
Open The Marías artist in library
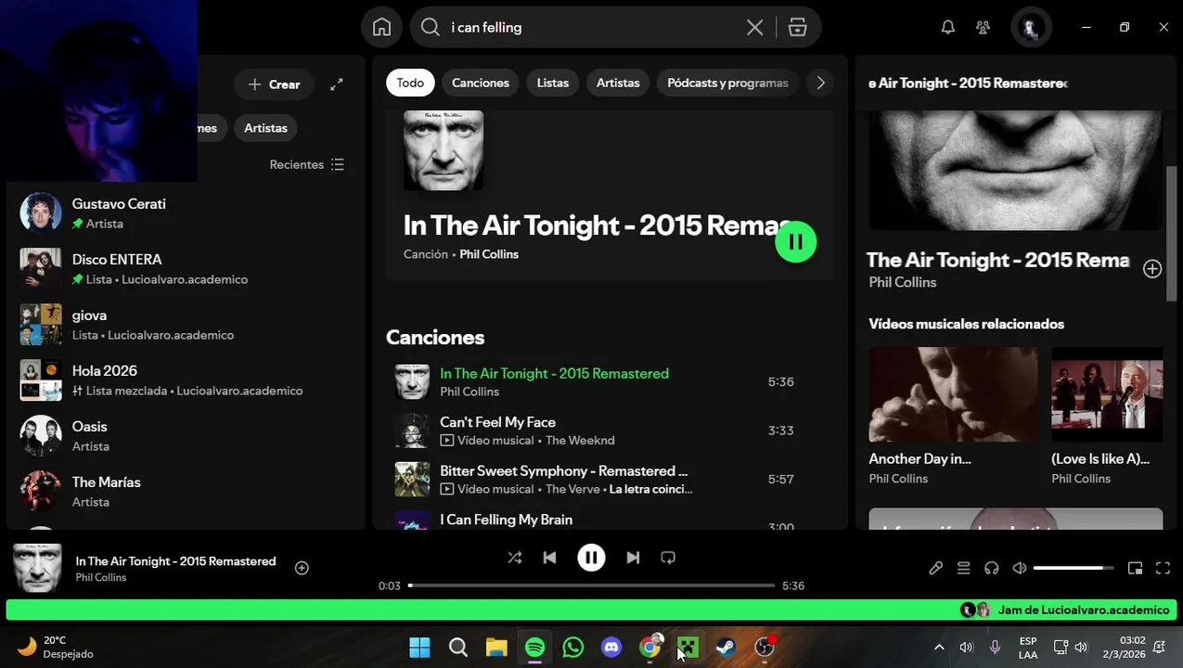tap(186, 492)
